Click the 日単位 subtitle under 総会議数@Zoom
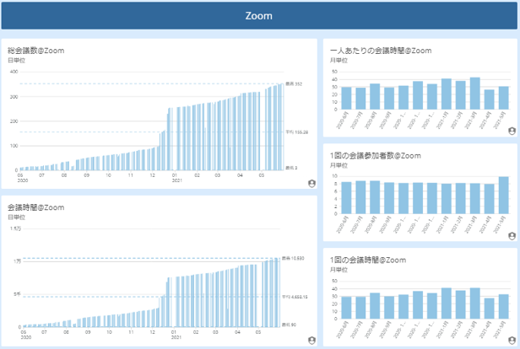The height and width of the screenshot is (349, 520). [15, 61]
